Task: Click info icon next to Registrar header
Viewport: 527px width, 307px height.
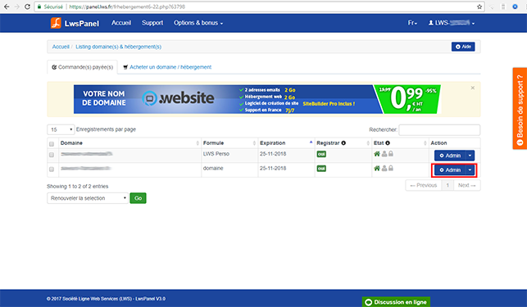Action: tap(343, 142)
